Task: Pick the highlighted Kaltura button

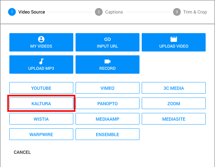Action: pos(41,103)
